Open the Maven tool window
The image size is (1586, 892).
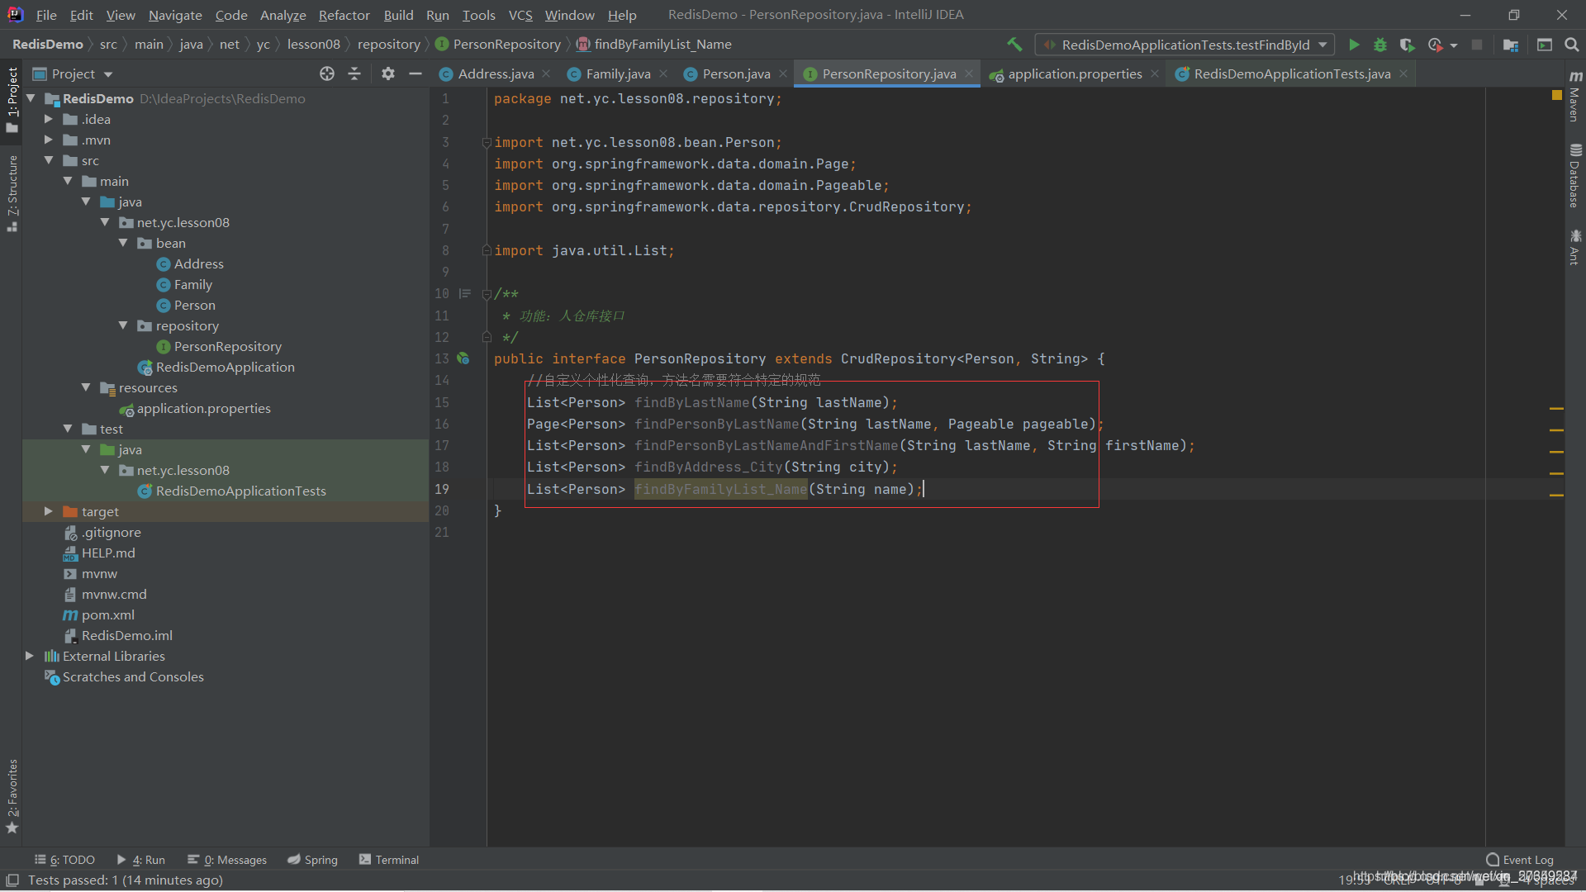[1575, 97]
